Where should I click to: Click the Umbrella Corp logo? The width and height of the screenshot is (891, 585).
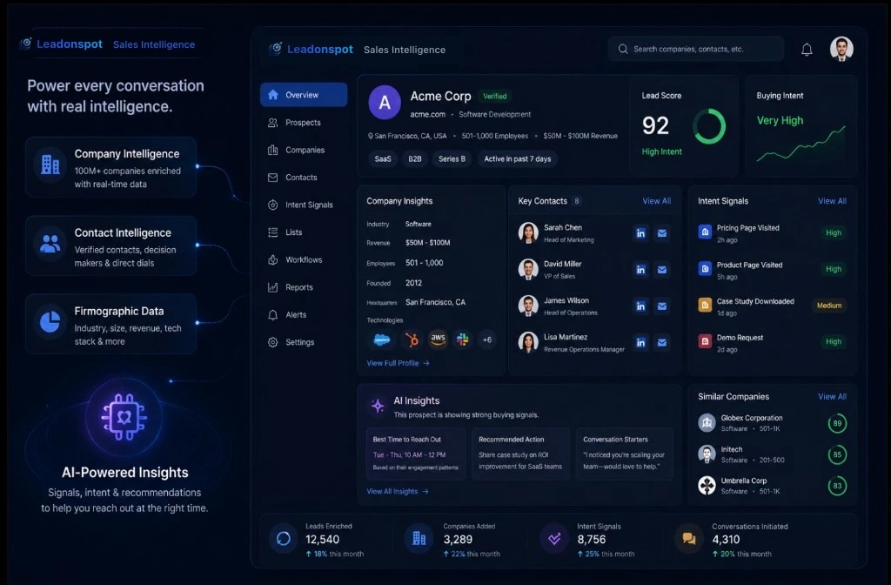click(x=707, y=485)
